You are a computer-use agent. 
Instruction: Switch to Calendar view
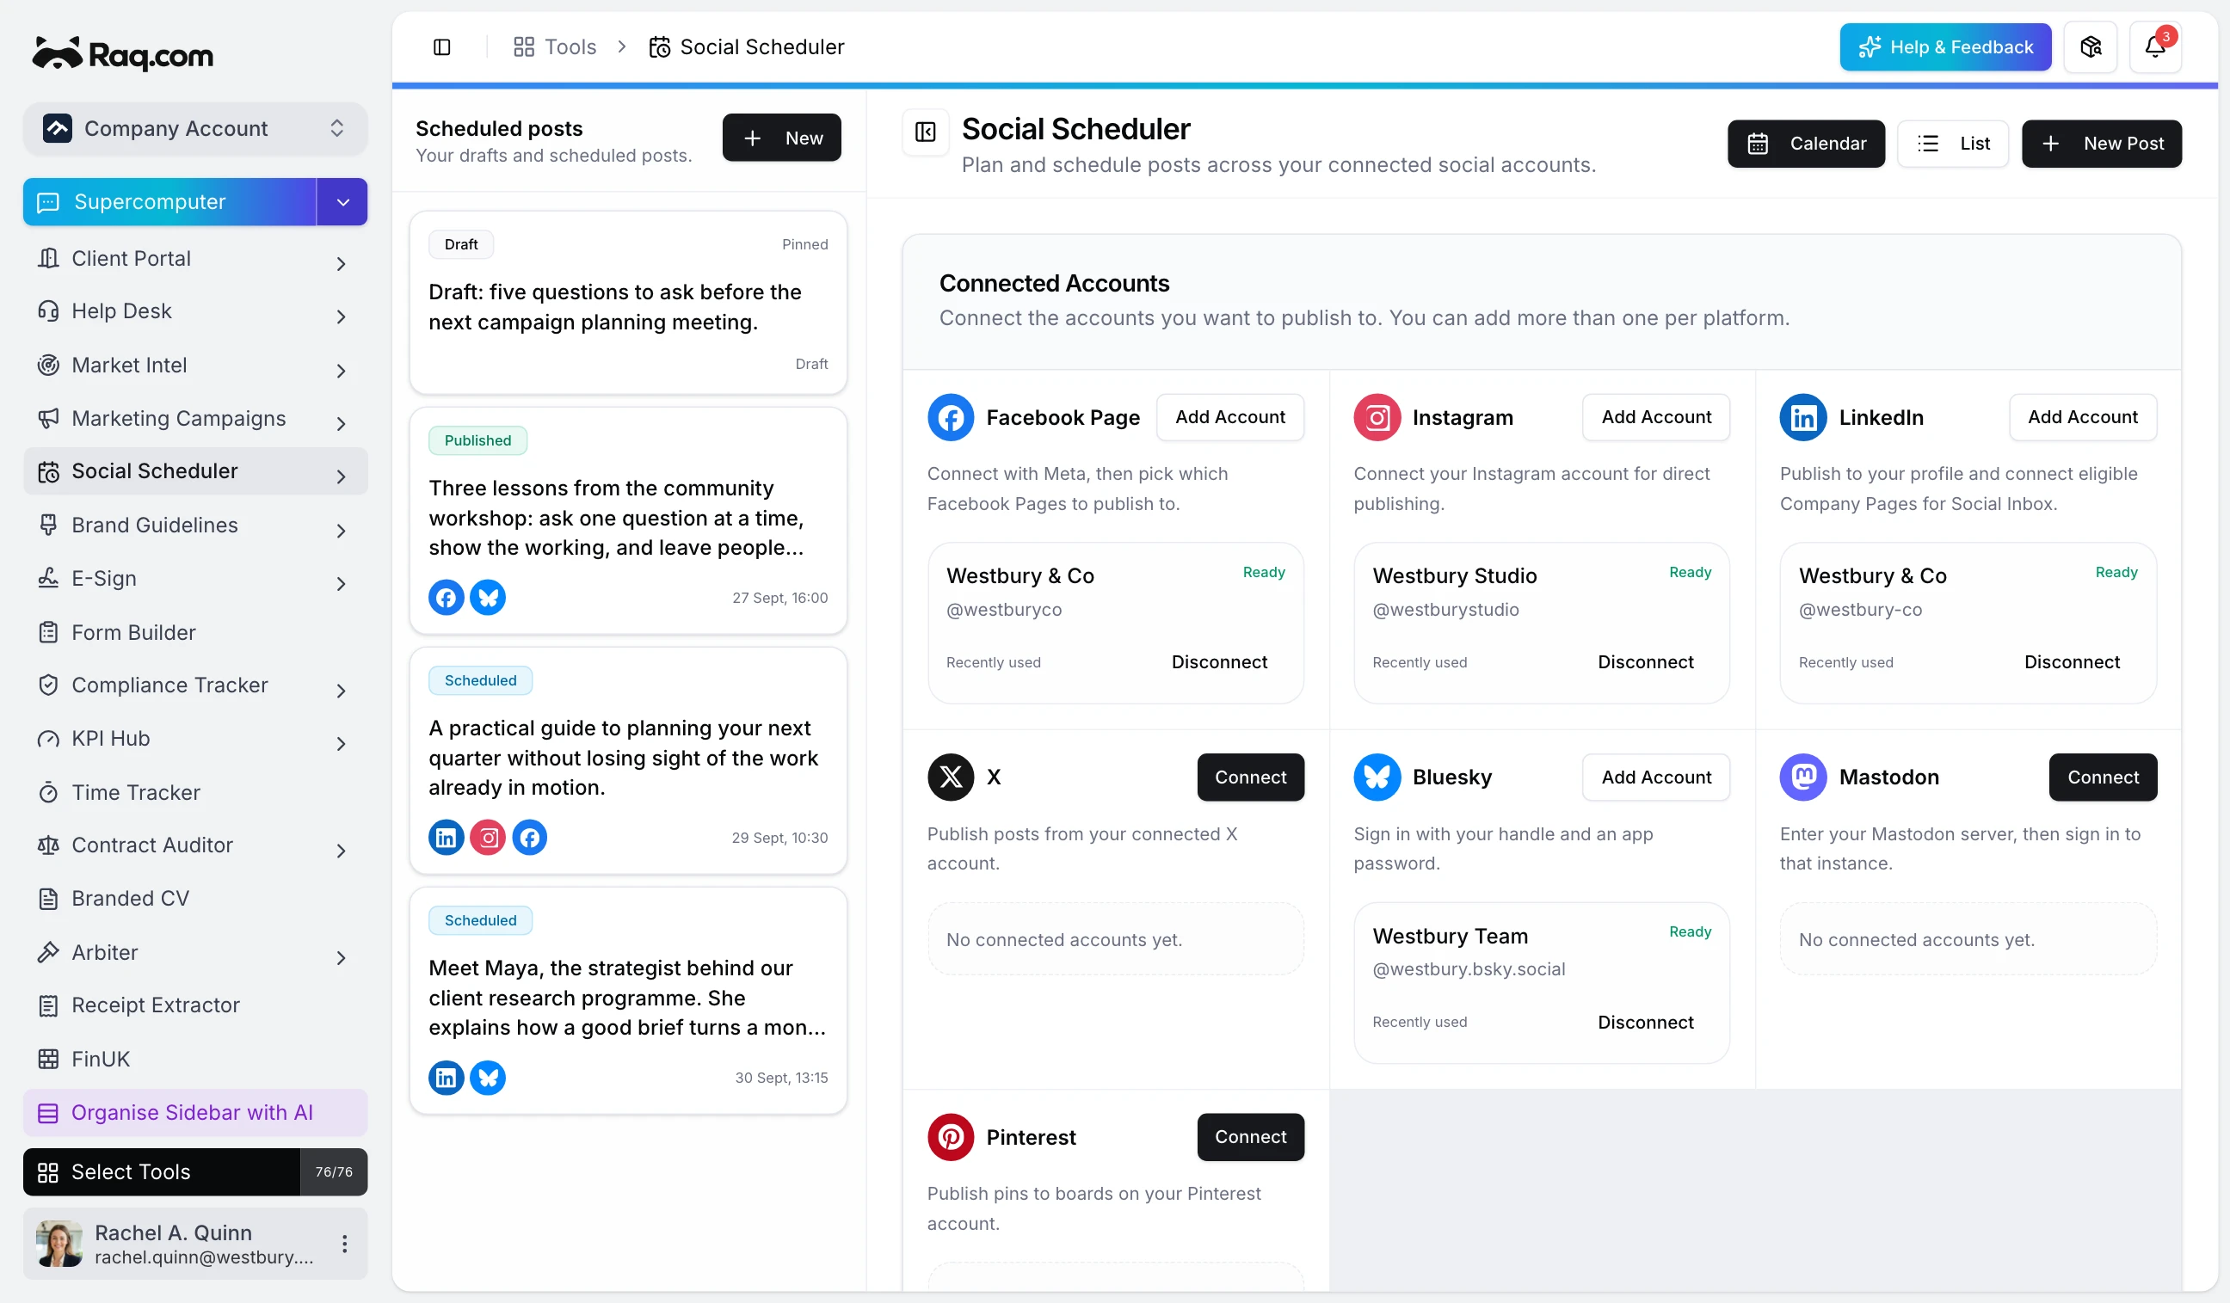pyautogui.click(x=1805, y=144)
